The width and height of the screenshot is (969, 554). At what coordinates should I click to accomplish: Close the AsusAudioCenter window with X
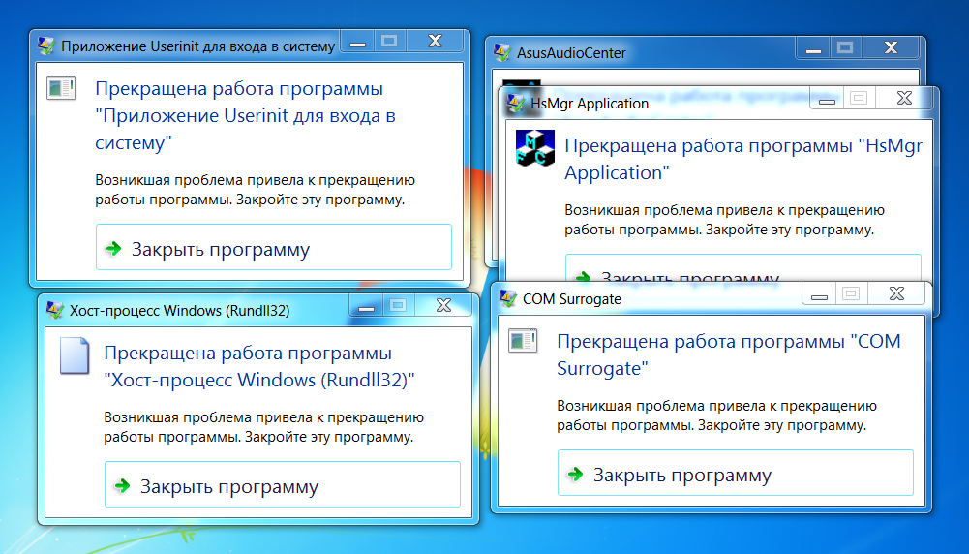893,46
